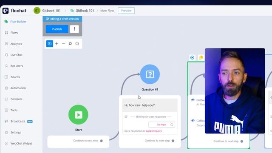The height and width of the screenshot is (153, 272).
Task: Click the Automation icon
Action: coord(6,88)
